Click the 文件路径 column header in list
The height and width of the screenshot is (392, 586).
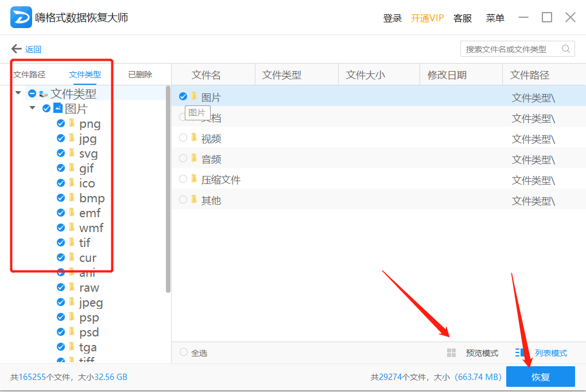pos(530,75)
